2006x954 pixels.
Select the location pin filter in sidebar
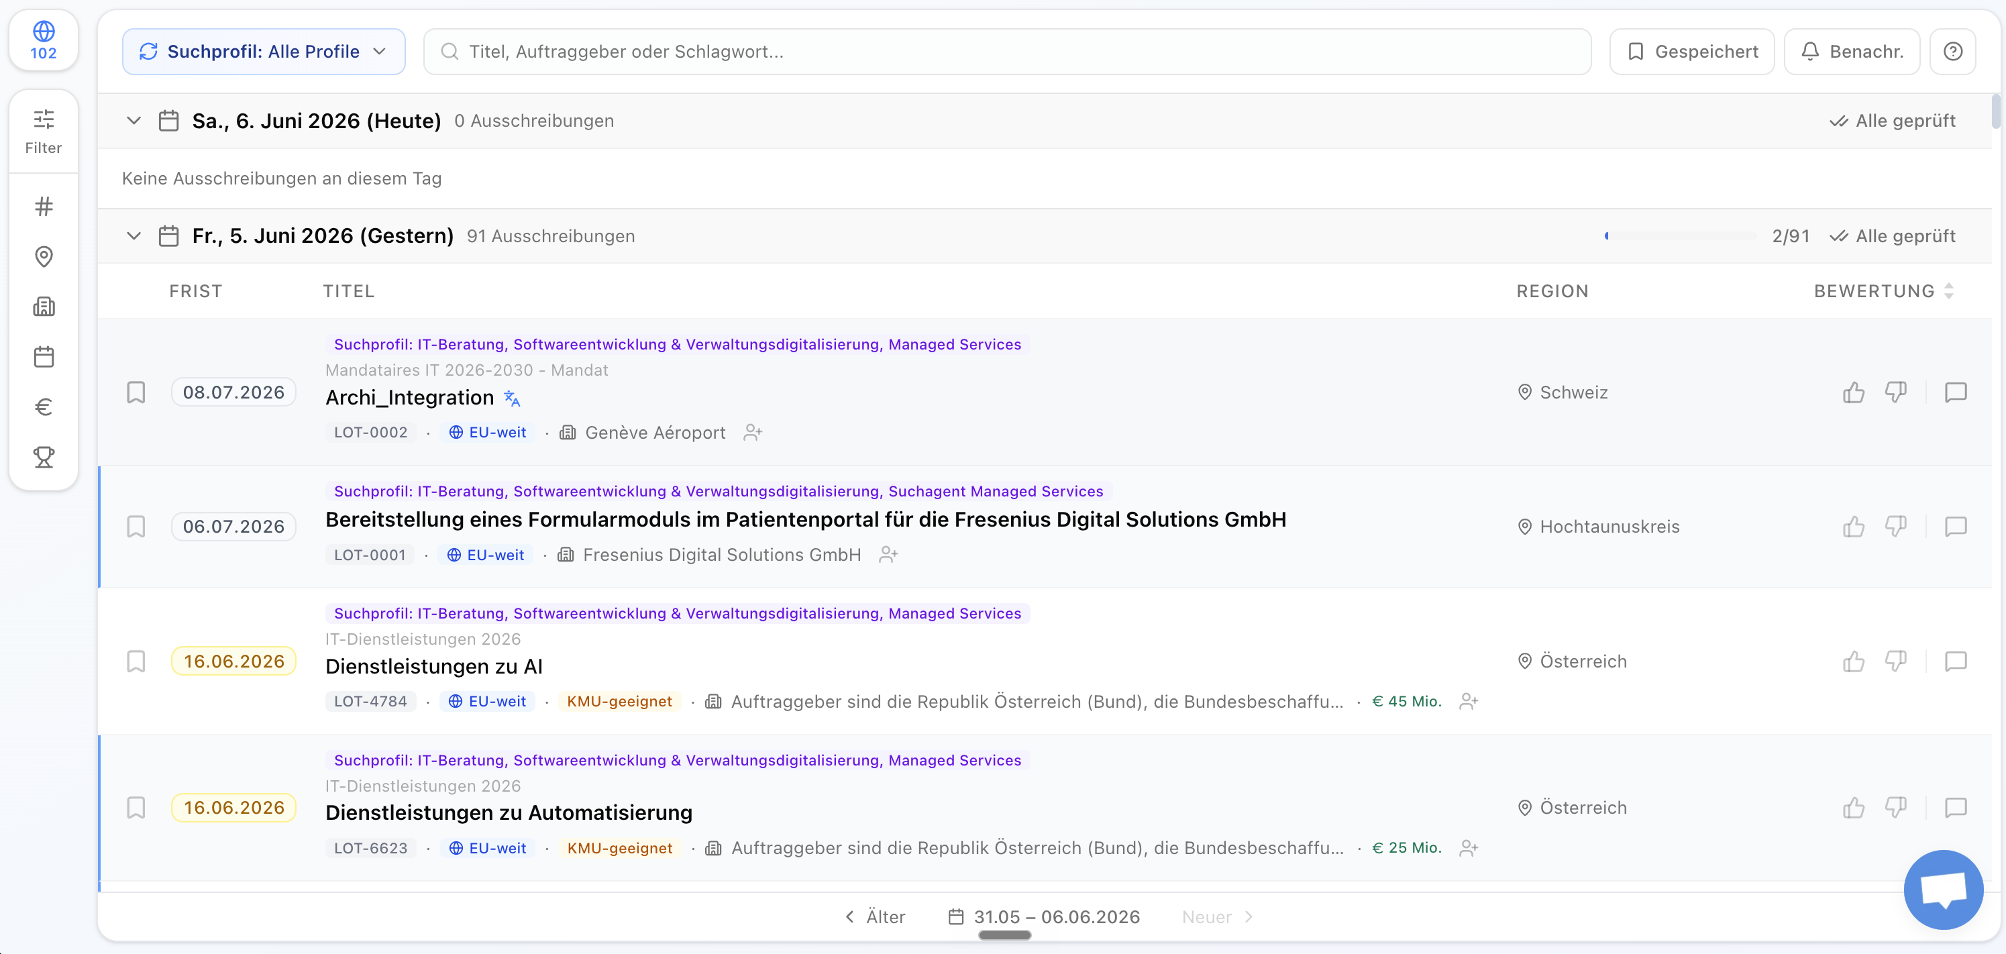(44, 256)
